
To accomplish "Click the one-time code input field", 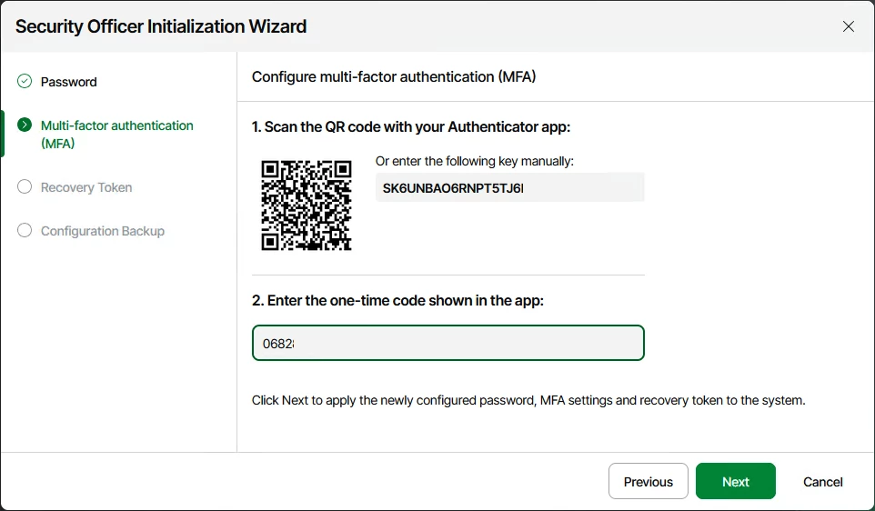I will pyautogui.click(x=448, y=343).
